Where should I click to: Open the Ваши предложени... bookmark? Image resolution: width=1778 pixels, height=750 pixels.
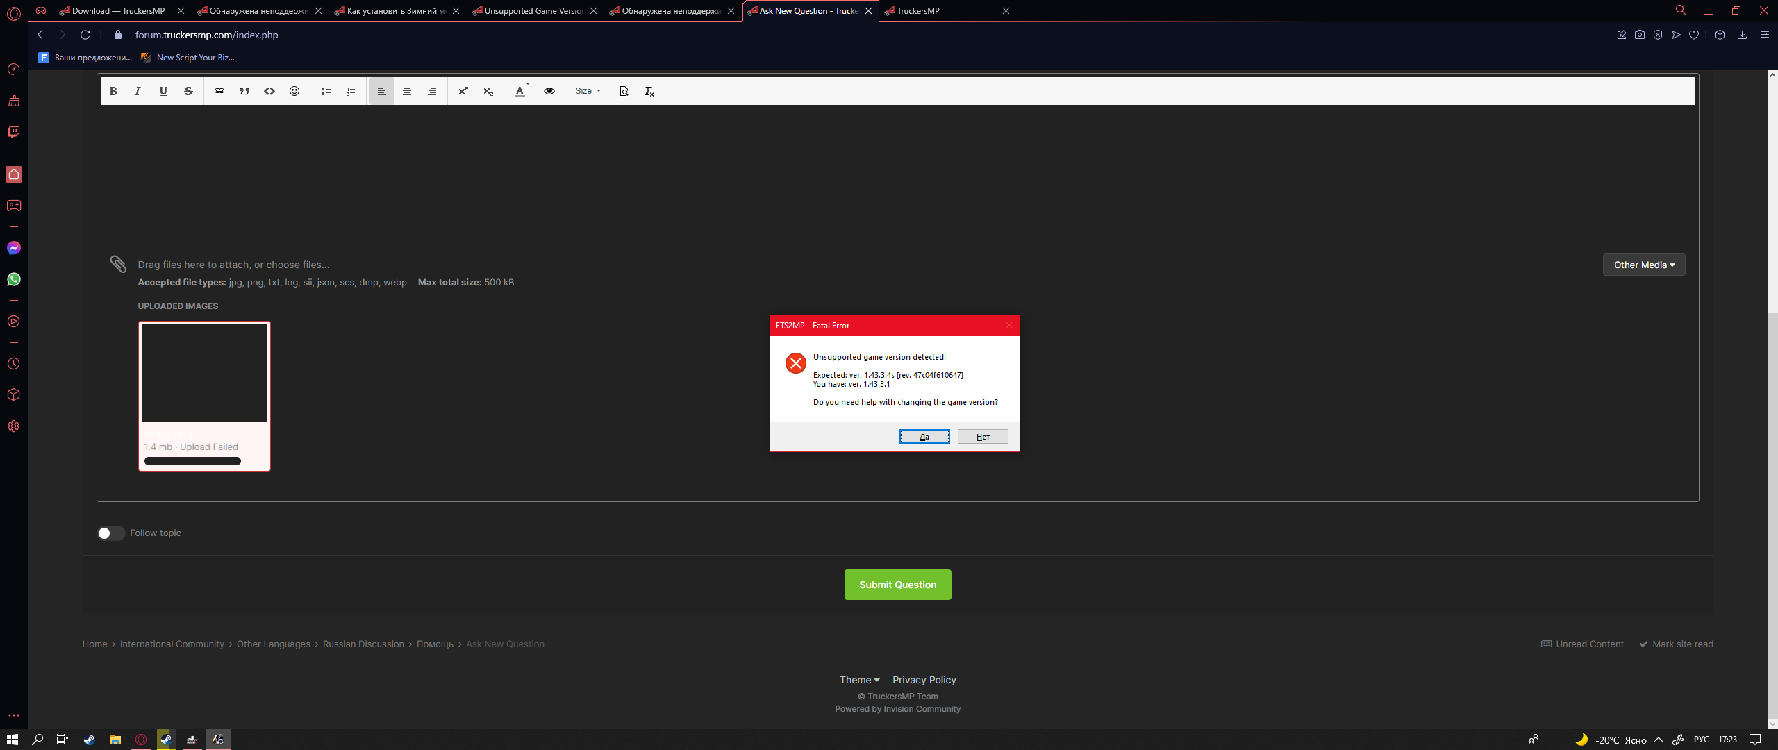85,58
